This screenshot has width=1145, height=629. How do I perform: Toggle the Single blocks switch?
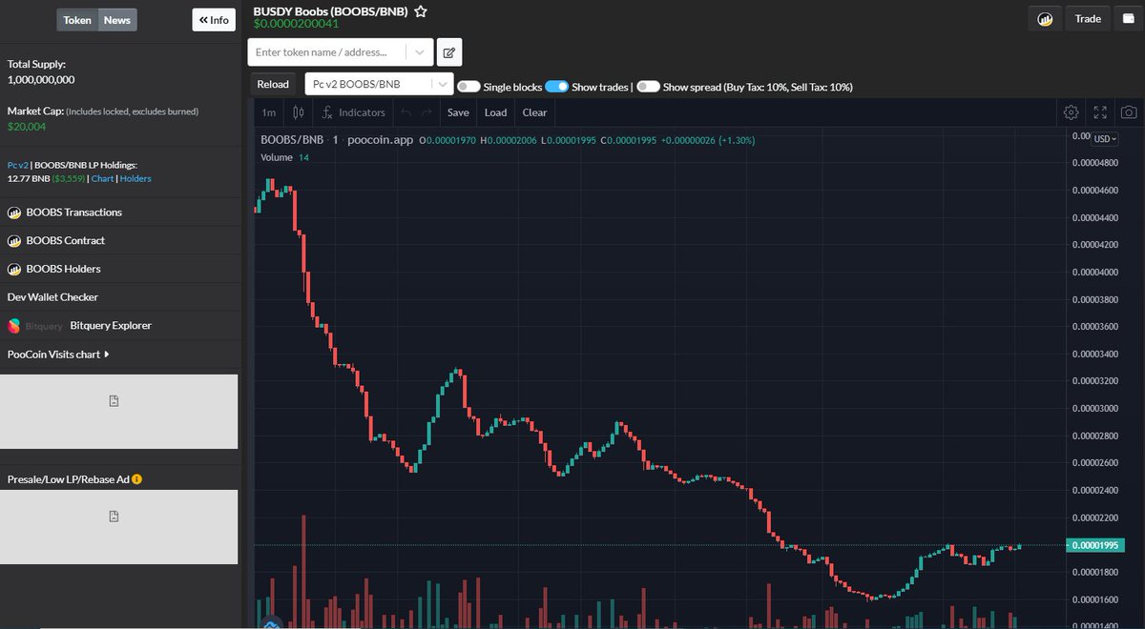point(468,87)
